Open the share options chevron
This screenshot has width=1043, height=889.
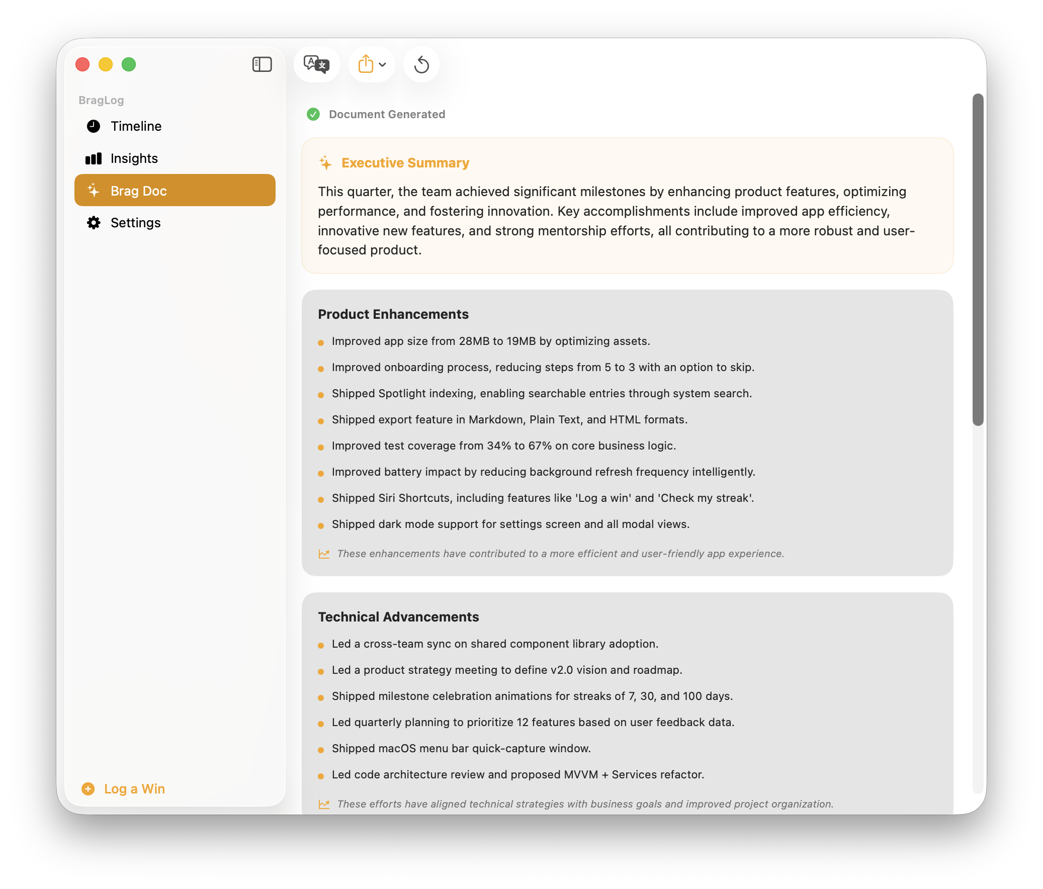pyautogui.click(x=384, y=65)
